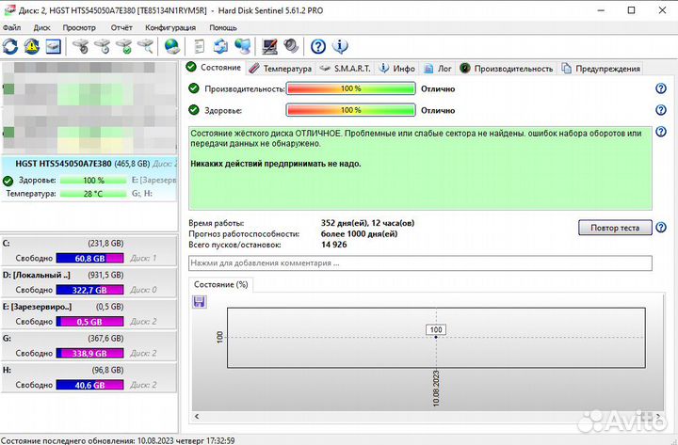Click the C: free space 60,8 GB bar
Image resolution: width=678 pixels, height=445 pixels.
tap(90, 259)
